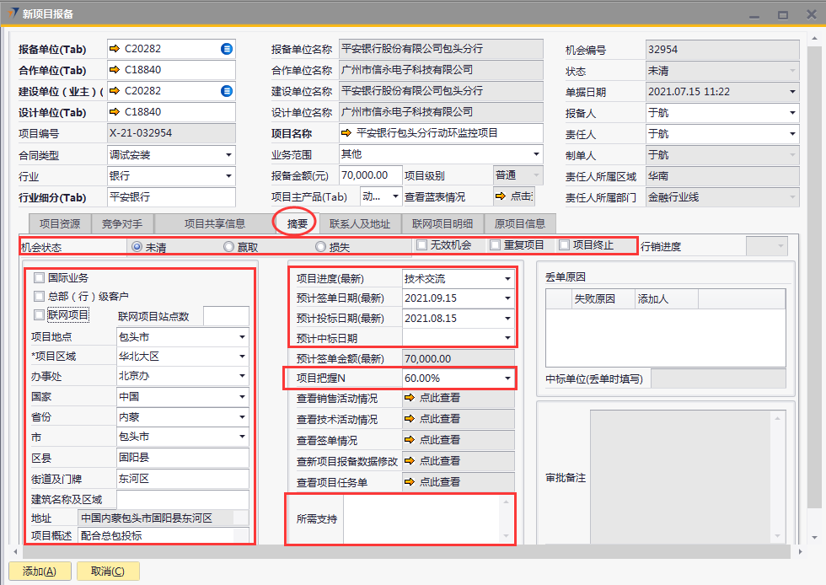
Task: Click the arrow icon in 查看蓝表情况 button
Action: click(501, 196)
